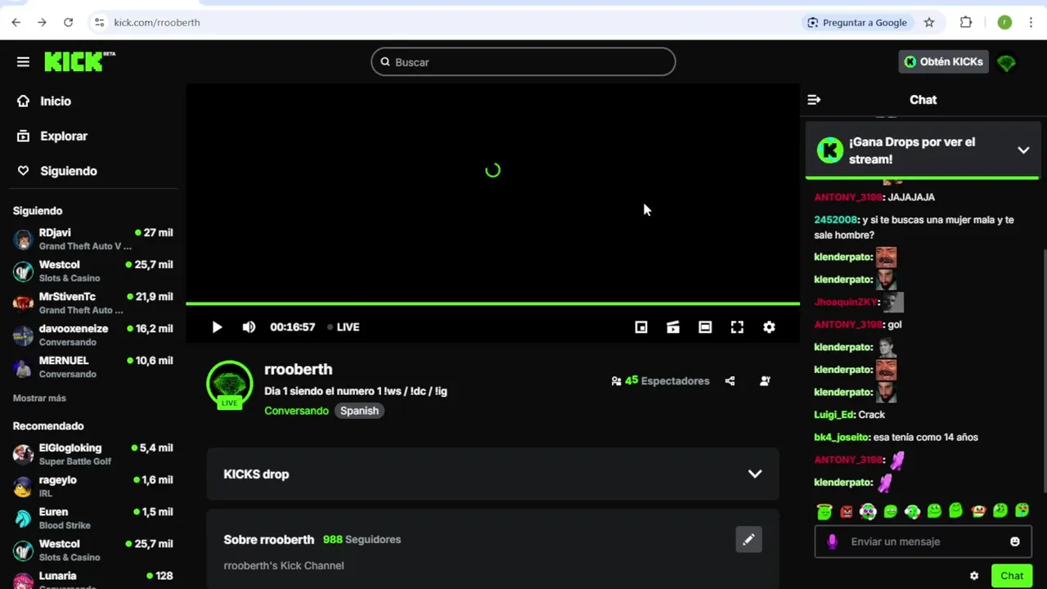Open Lunaria recommended channel
This screenshot has width=1047, height=589.
pos(92,579)
